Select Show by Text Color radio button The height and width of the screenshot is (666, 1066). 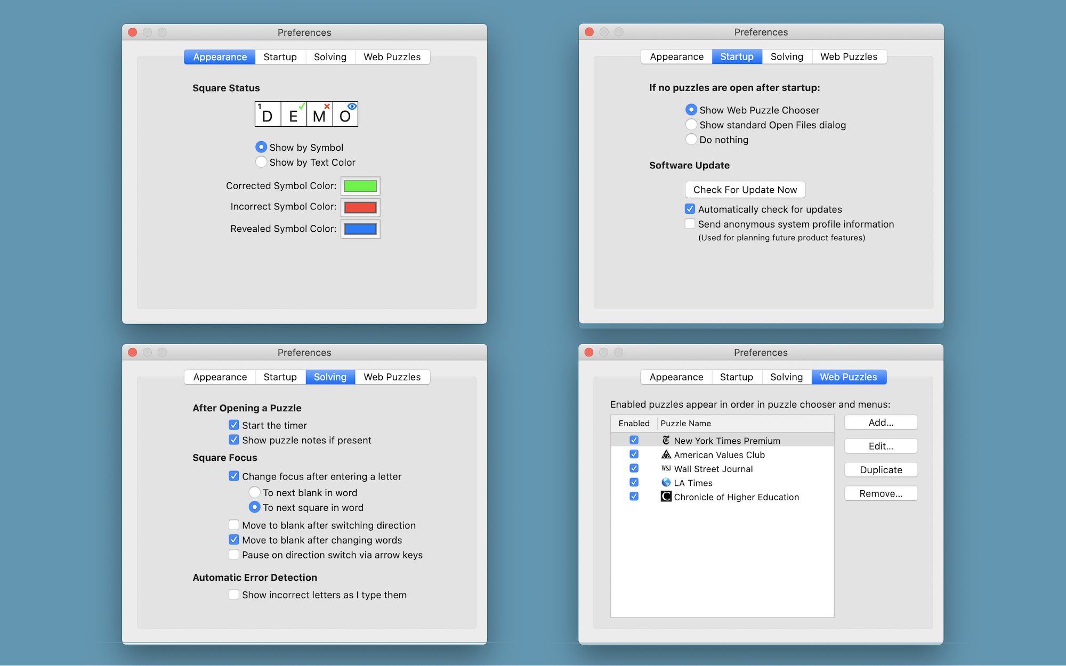pos(261,162)
